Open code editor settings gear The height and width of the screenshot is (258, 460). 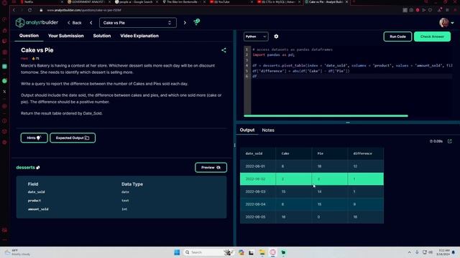pyautogui.click(x=276, y=37)
